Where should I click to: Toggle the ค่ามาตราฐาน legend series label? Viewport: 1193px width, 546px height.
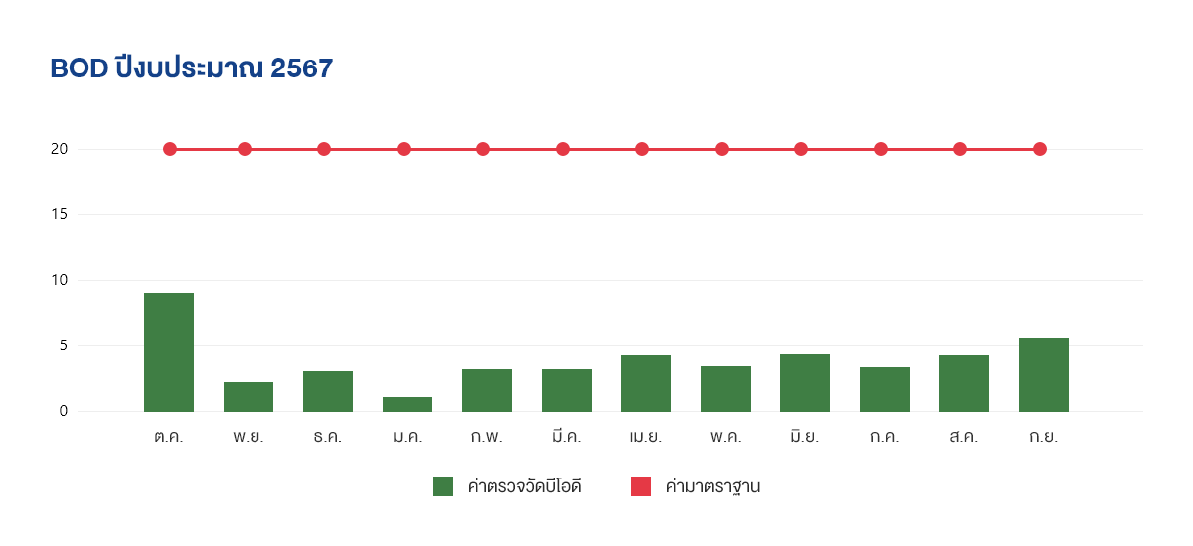click(x=713, y=486)
